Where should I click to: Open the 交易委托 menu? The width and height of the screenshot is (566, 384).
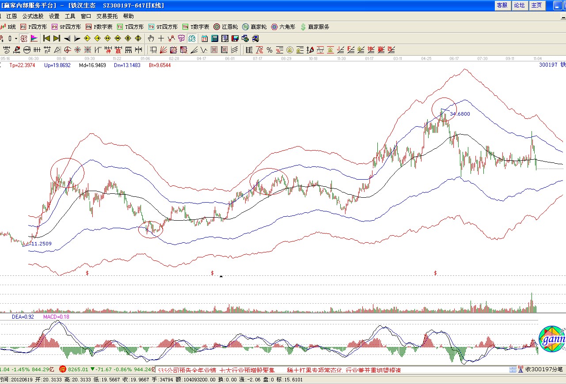tap(107, 16)
